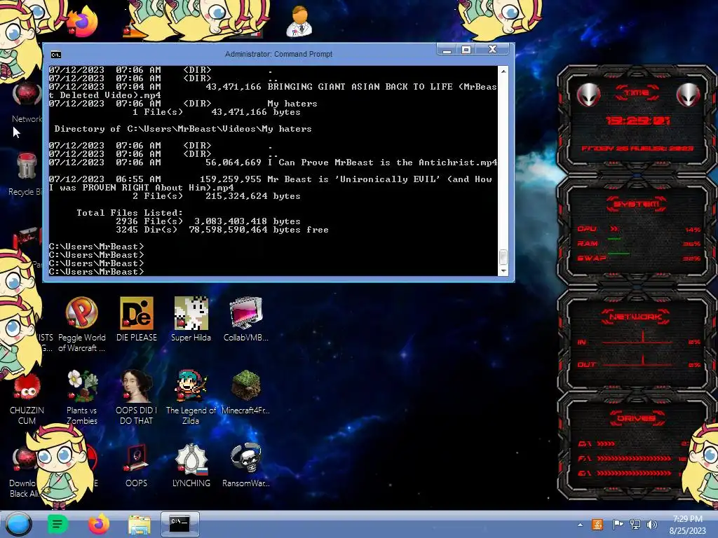The height and width of the screenshot is (538, 718).
Task: Click the date line in TIME gadget
Action: point(637,149)
